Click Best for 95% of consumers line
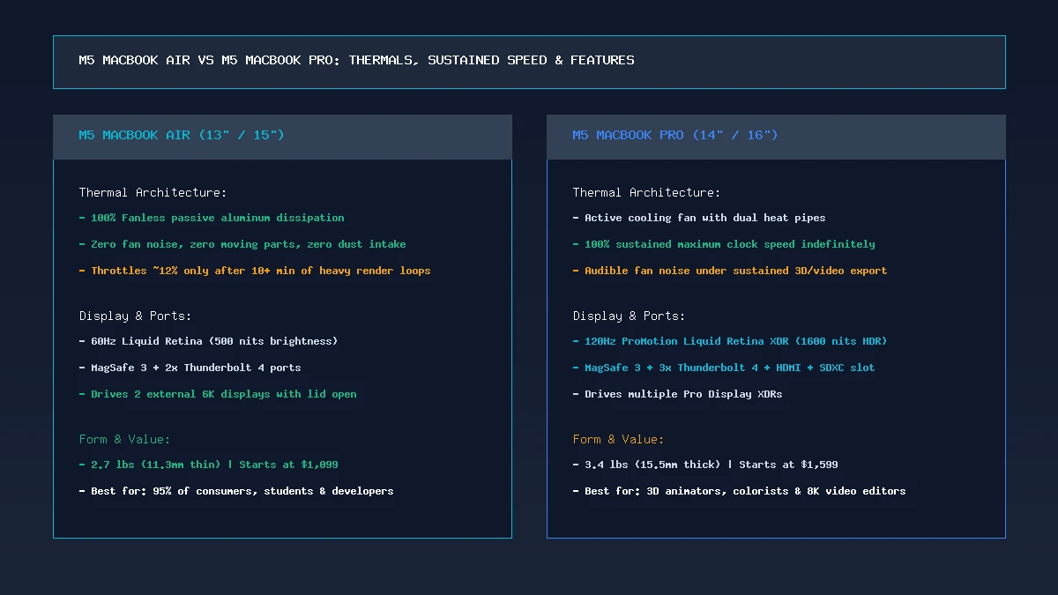The image size is (1058, 595). pyautogui.click(x=236, y=491)
